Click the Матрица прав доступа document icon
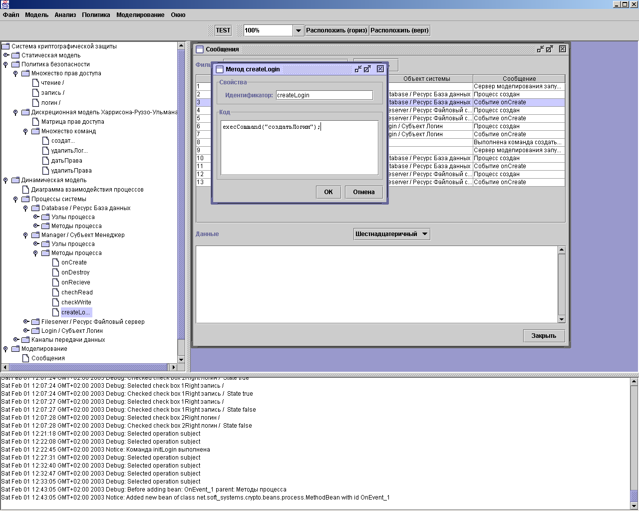Screen dimensions: 639x511 pyautogui.click(x=35, y=122)
